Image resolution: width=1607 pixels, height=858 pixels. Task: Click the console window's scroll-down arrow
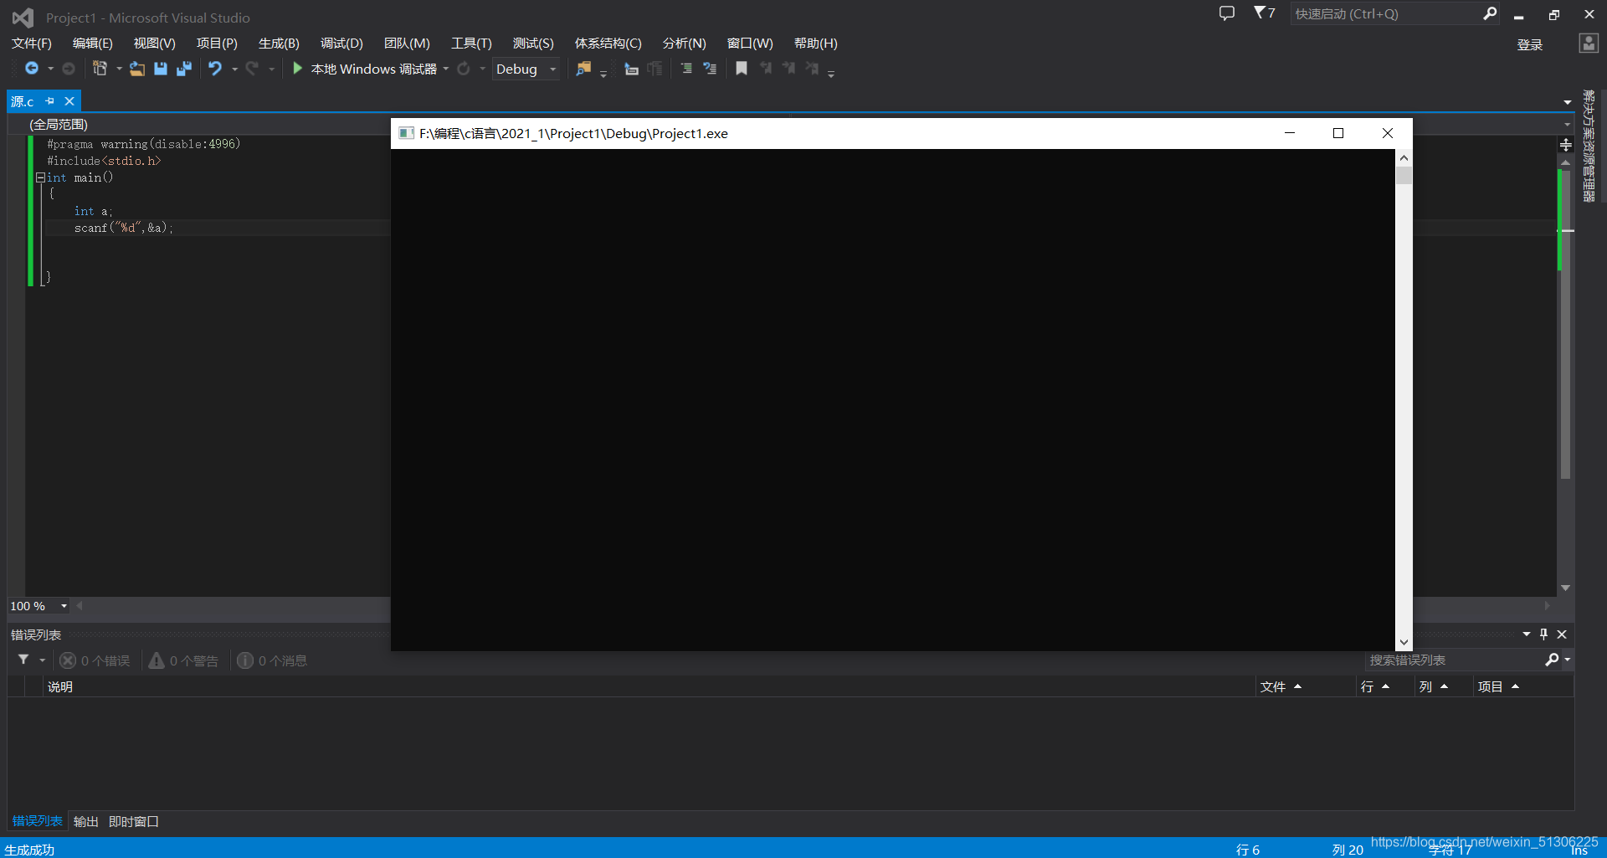pyautogui.click(x=1404, y=643)
